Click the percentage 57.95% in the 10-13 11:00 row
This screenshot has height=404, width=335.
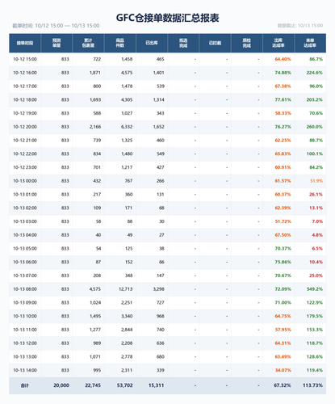(283, 330)
